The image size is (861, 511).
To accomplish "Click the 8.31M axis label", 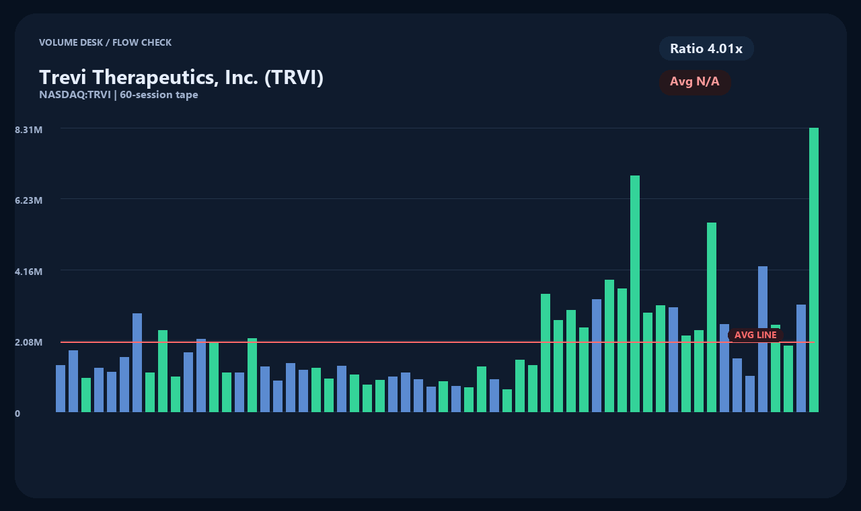I will point(29,129).
